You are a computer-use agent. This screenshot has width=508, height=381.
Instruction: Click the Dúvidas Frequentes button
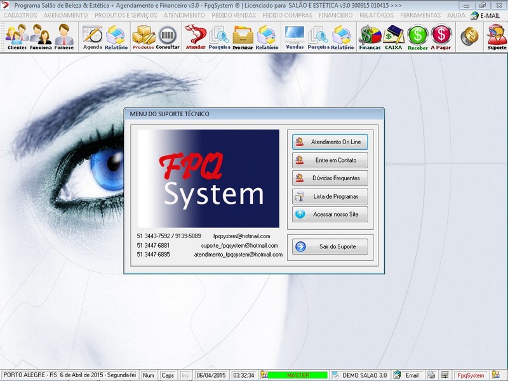pyautogui.click(x=330, y=178)
